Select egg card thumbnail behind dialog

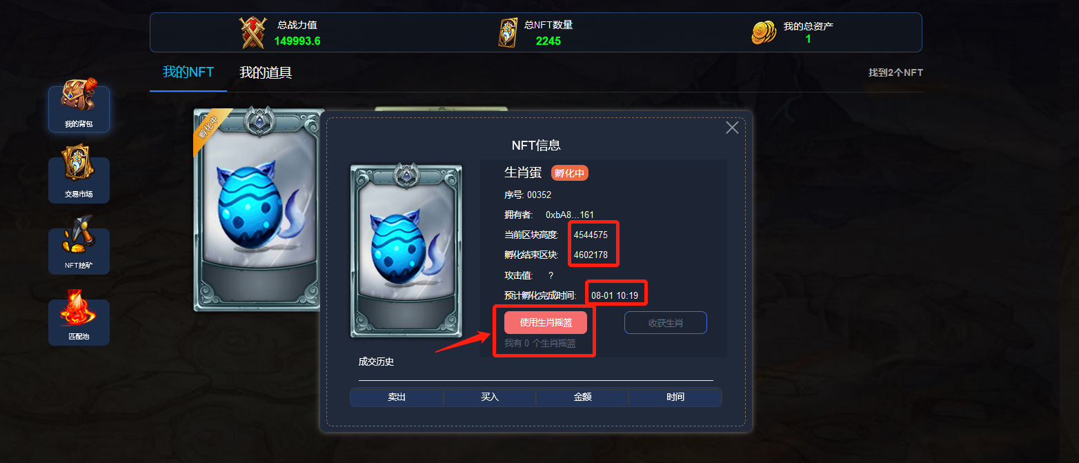257,209
